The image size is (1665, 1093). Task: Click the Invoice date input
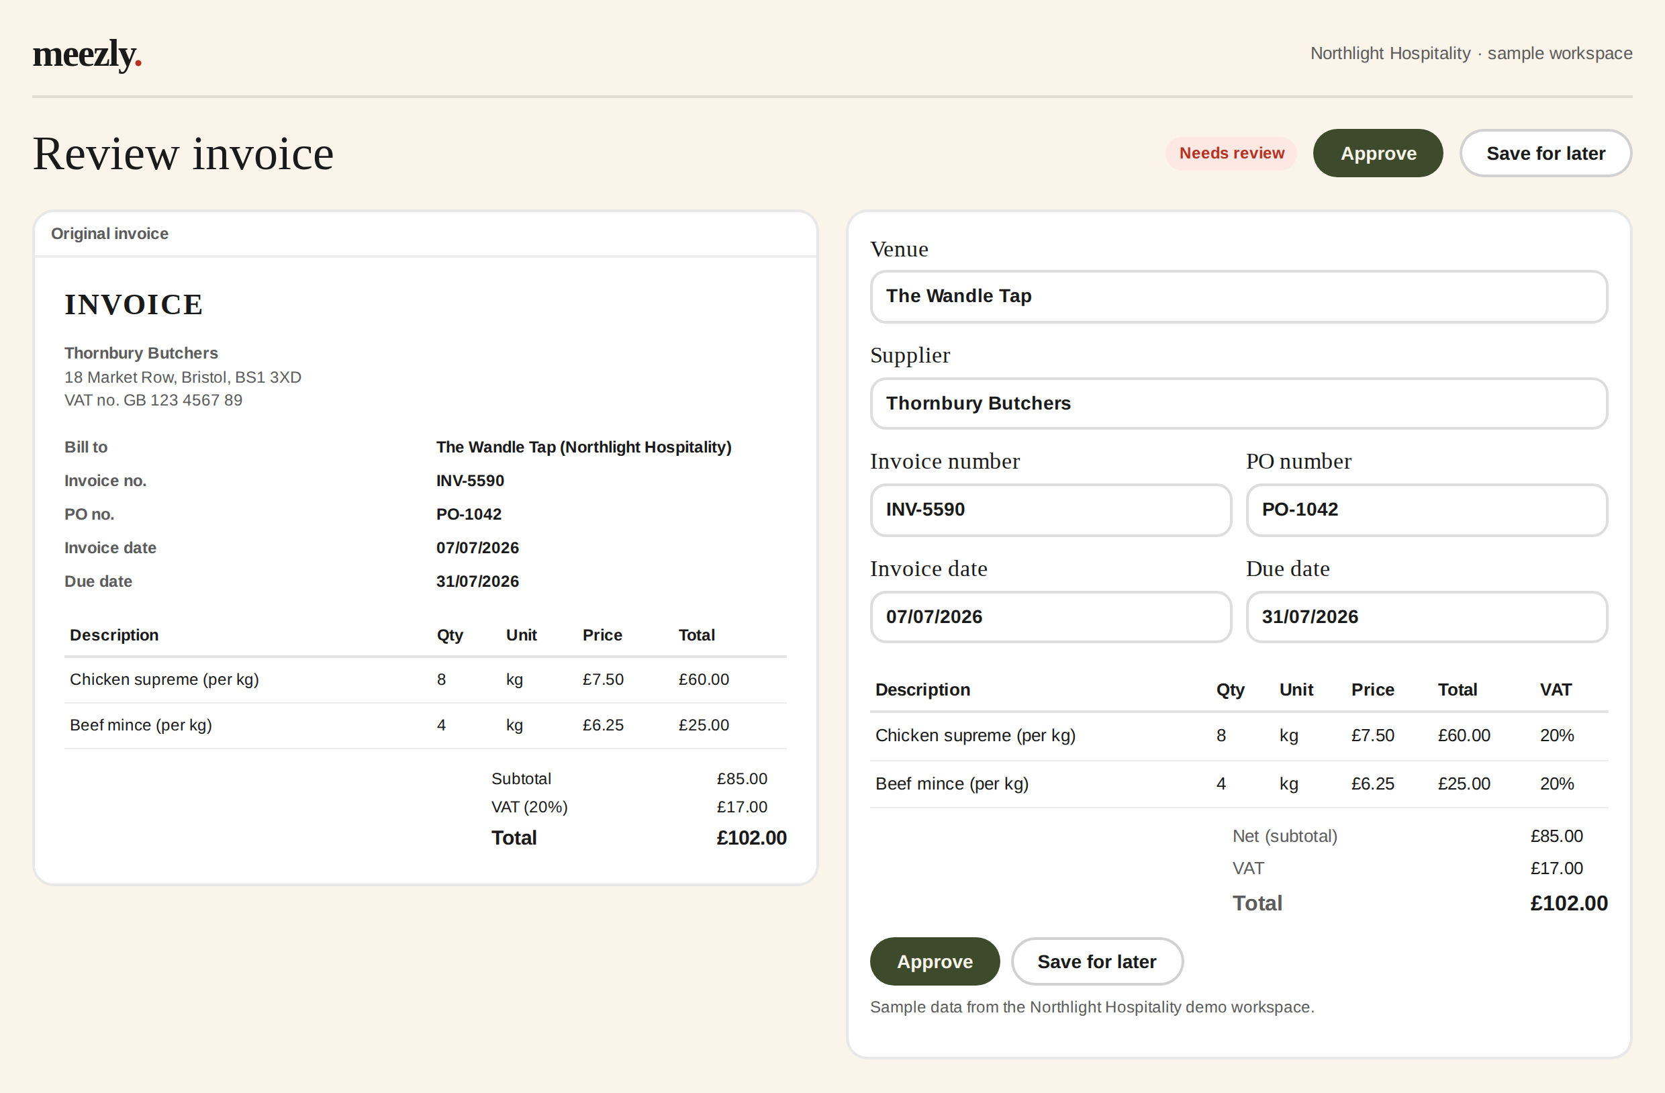[1050, 617]
